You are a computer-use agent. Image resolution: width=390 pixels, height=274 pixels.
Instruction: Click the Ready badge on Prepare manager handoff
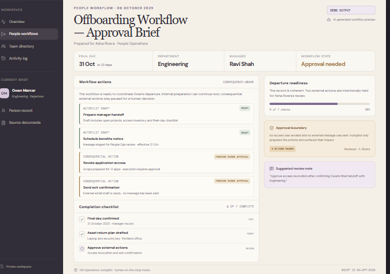click(x=245, y=108)
